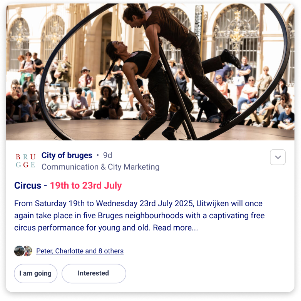The height and width of the screenshot is (301, 301).
Task: Open the post options chevron dropdown
Action: (278, 157)
